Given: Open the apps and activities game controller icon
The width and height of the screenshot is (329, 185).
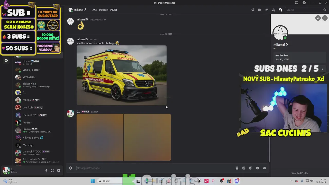Looking at the screenshot, I should pyautogui.click(x=264, y=168).
